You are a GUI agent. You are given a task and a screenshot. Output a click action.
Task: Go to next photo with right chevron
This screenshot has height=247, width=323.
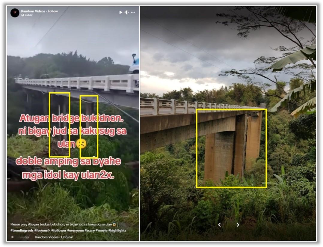click(238, 225)
